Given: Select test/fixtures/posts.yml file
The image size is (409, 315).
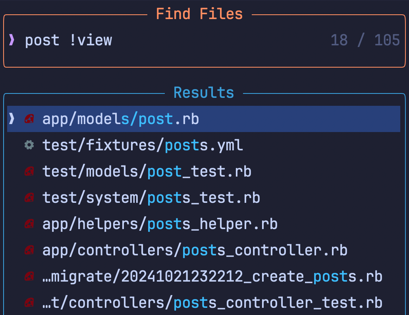Looking at the screenshot, I should 143,145.
